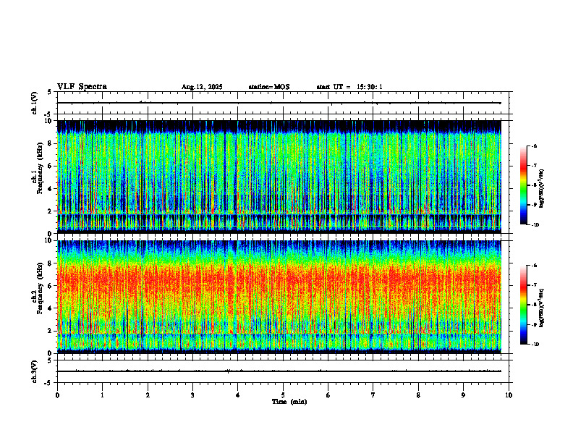Click the "8" kHz tick of ch.2 spectrogram

click(x=51, y=263)
